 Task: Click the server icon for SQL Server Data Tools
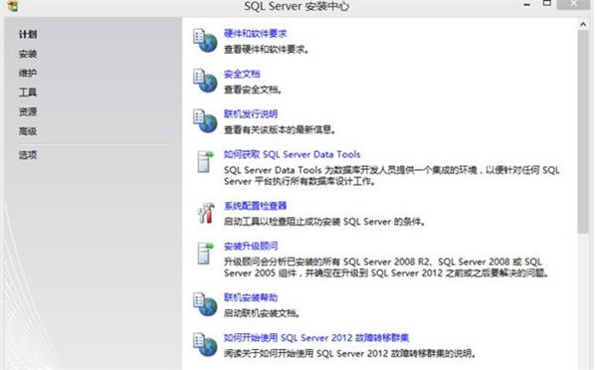click(206, 161)
